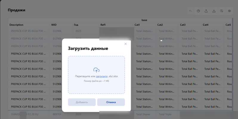Click Размер файла до ~1 МБ text

[96, 81]
